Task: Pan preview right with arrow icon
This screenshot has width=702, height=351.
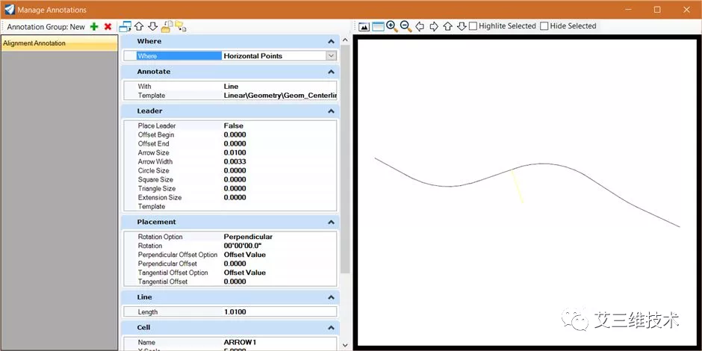Action: tap(434, 26)
